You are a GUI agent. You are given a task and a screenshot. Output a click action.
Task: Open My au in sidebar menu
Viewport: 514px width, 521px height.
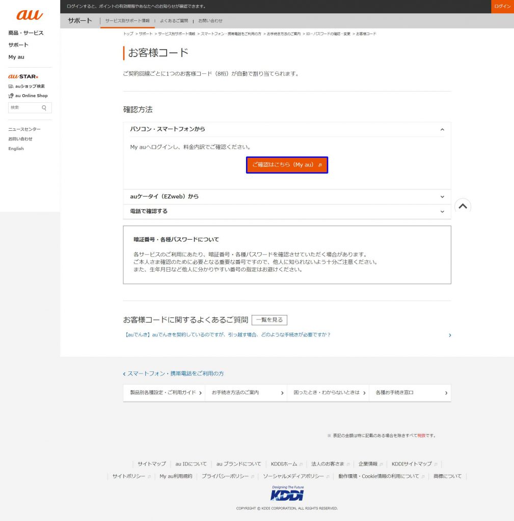point(16,57)
